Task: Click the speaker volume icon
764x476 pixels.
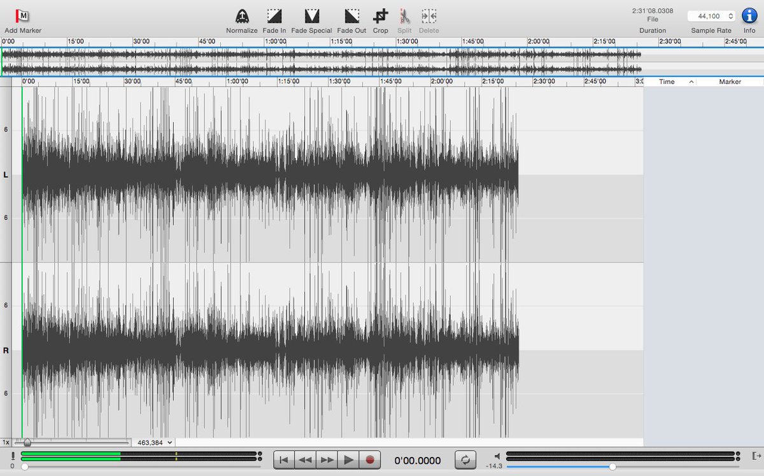Action: click(498, 456)
